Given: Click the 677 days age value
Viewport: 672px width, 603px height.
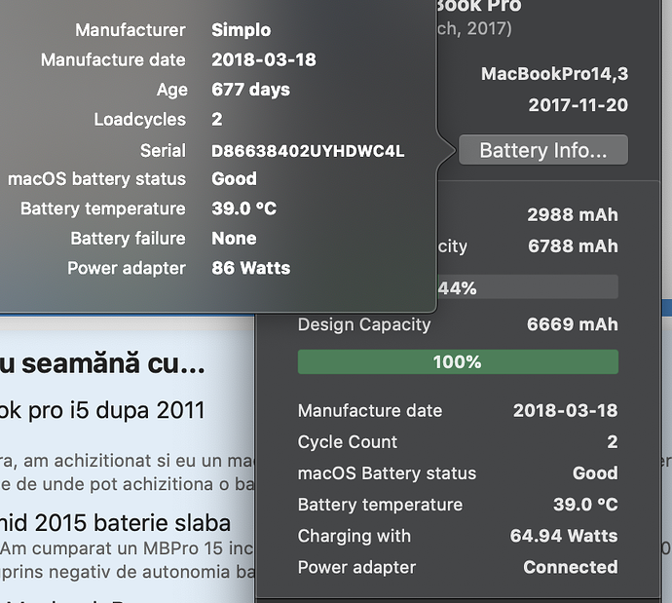Looking at the screenshot, I should tap(253, 90).
